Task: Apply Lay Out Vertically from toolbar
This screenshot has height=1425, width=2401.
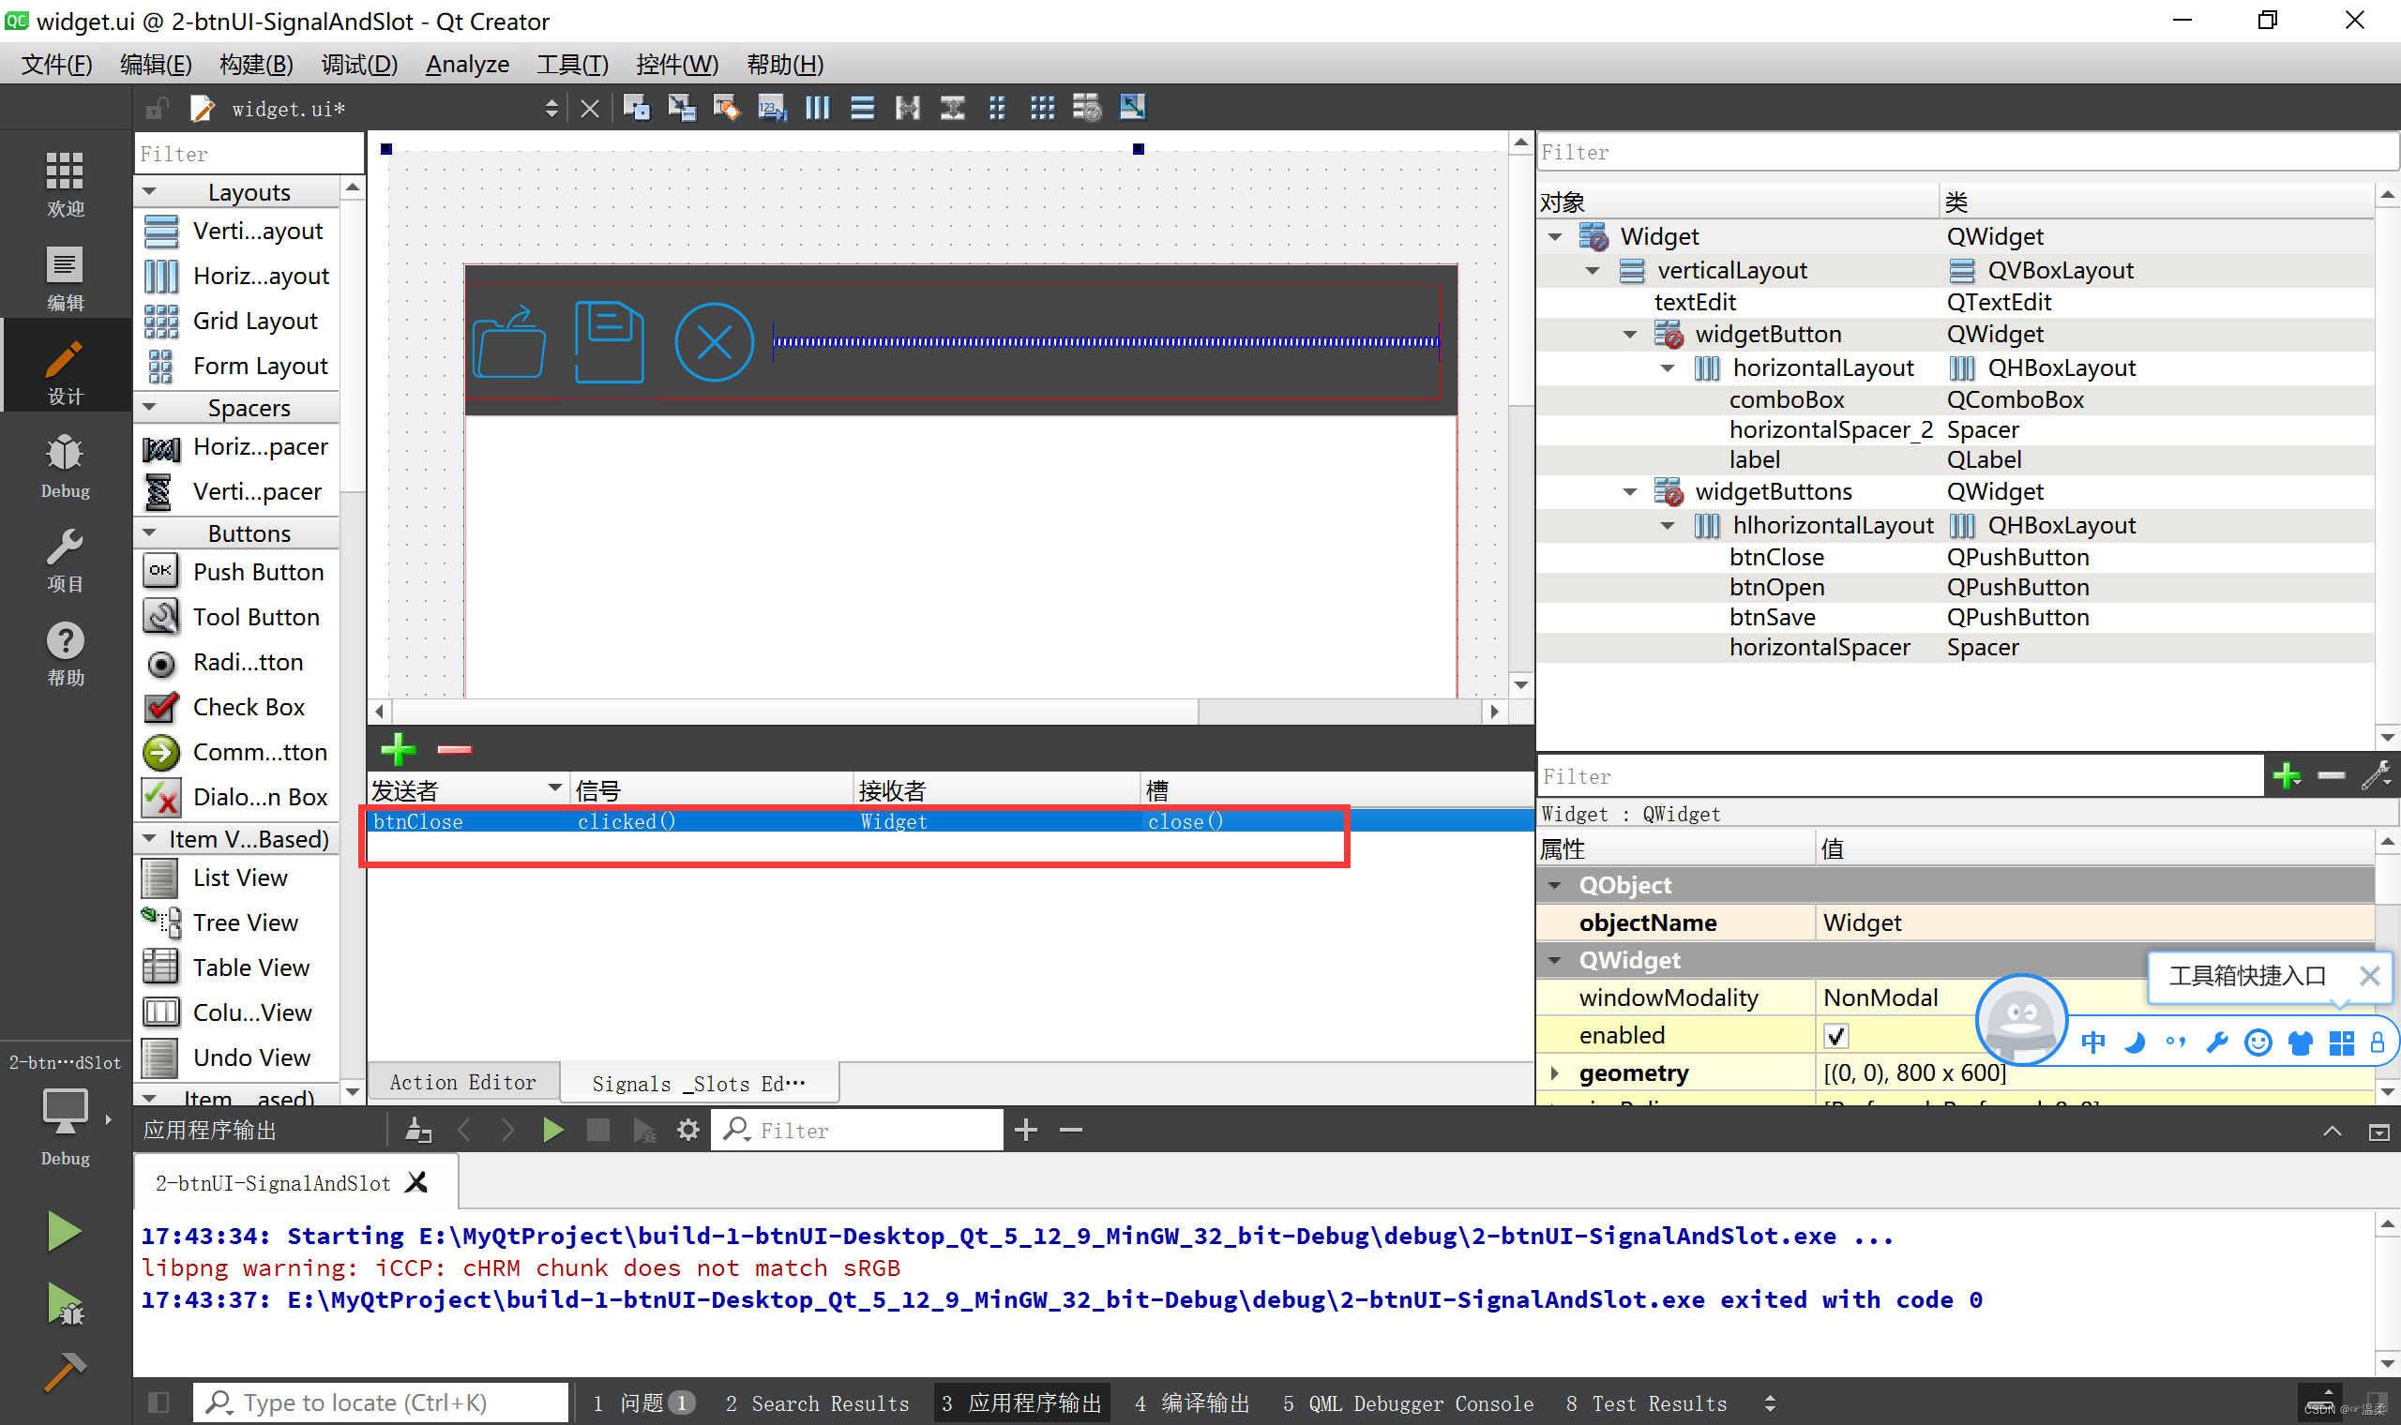Action: point(862,108)
